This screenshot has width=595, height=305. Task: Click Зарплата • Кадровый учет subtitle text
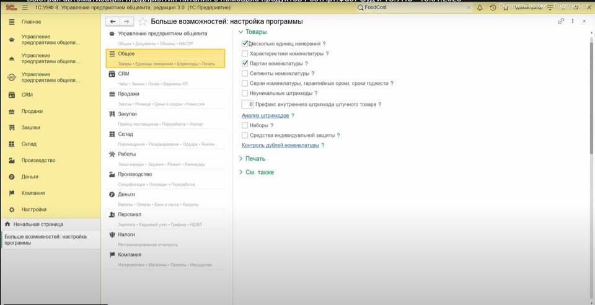coord(160,224)
